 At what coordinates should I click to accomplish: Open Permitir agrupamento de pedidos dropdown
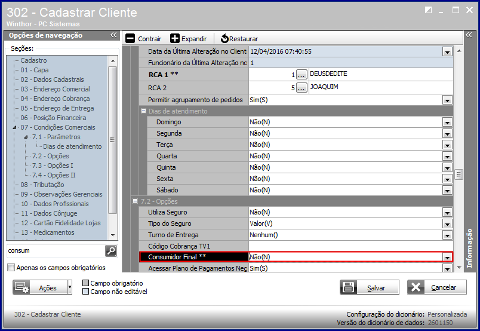tap(447, 100)
